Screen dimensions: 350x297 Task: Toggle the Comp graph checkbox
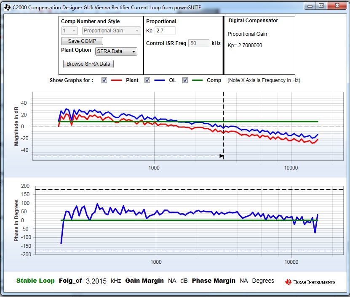coord(185,80)
